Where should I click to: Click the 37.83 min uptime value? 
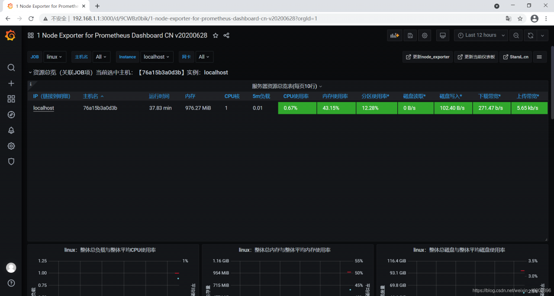(x=161, y=108)
